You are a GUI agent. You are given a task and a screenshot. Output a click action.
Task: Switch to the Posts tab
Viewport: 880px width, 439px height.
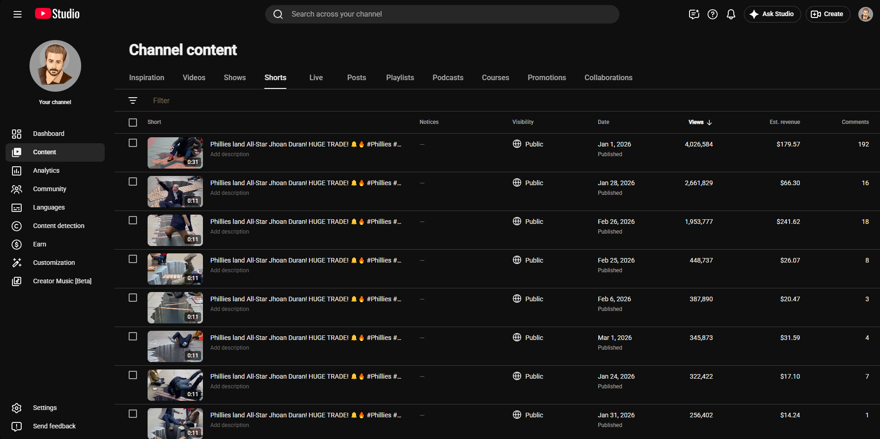[357, 77]
